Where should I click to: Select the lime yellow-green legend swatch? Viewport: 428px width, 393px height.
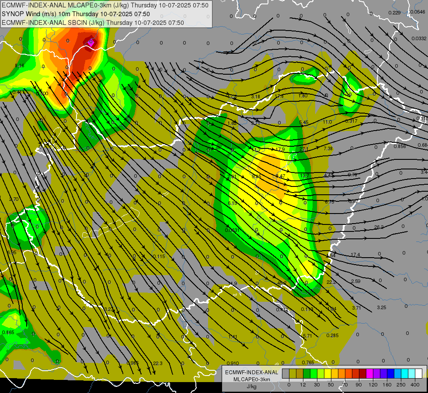321,374
